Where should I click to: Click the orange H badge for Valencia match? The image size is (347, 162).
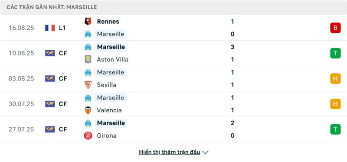(335, 104)
